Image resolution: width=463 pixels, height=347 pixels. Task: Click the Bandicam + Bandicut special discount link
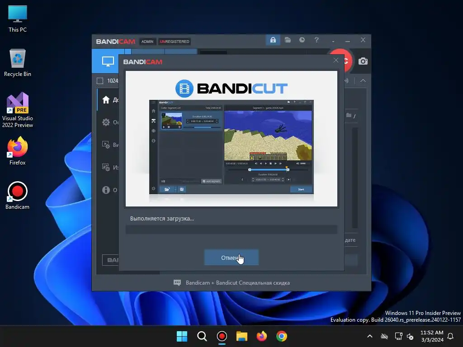pyautogui.click(x=238, y=283)
